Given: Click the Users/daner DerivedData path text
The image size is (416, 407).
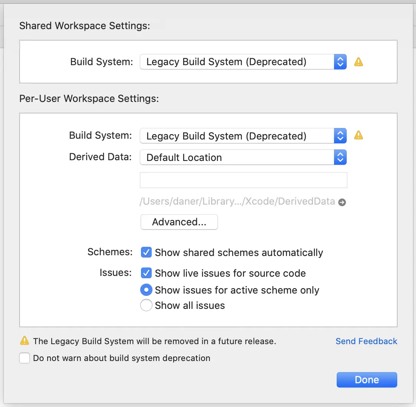Looking at the screenshot, I should click(x=237, y=202).
